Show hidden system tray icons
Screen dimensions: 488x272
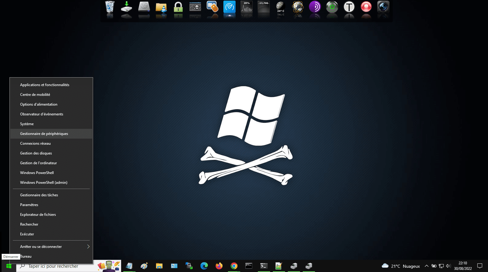[x=427, y=266]
